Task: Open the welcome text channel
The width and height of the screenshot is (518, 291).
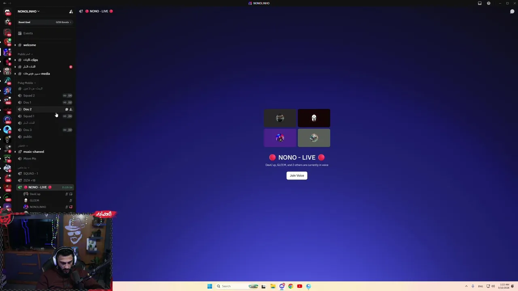Action: click(x=45, y=45)
